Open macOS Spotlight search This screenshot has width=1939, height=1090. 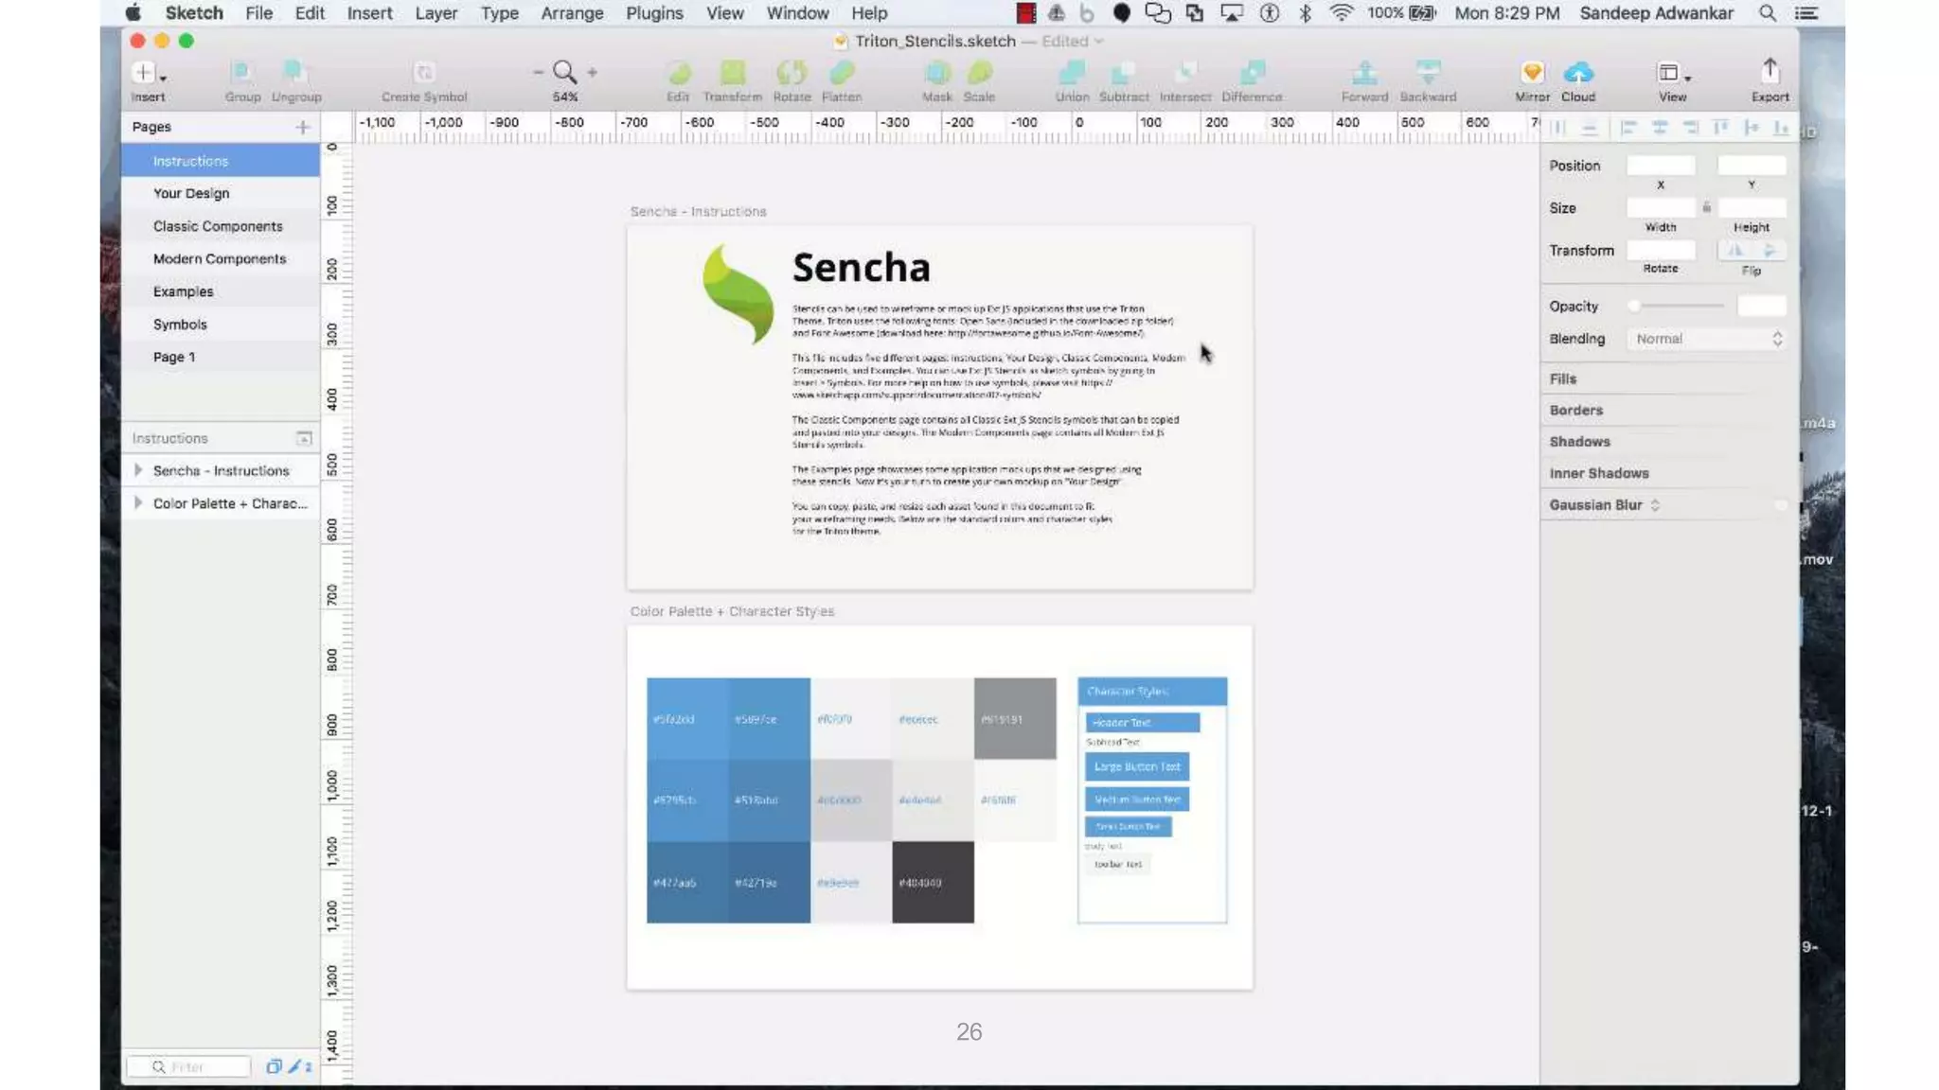(x=1767, y=13)
